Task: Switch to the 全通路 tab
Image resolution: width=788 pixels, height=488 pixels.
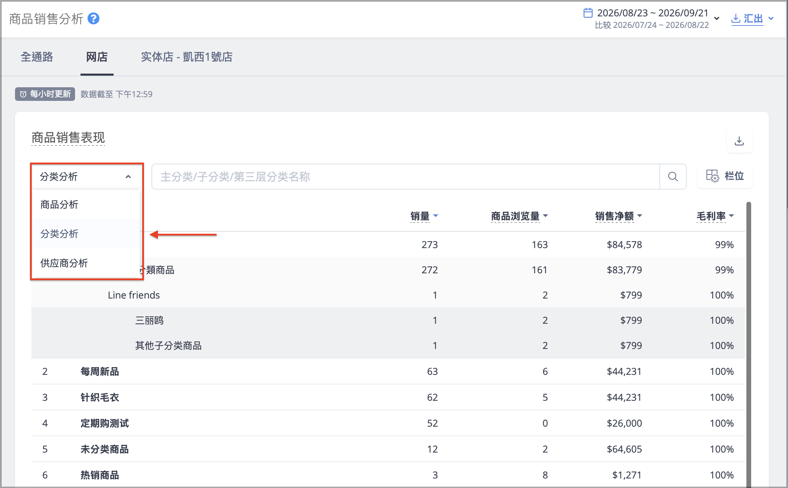Action: [37, 57]
